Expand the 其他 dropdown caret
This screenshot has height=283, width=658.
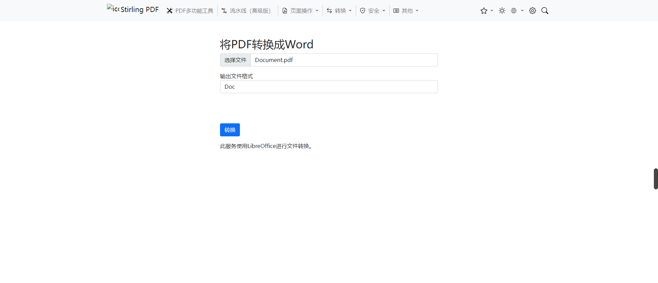coord(417,11)
